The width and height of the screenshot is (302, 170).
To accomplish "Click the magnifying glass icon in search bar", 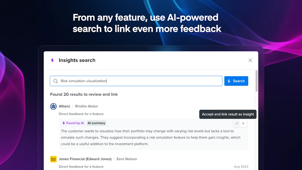I will tap(55, 81).
